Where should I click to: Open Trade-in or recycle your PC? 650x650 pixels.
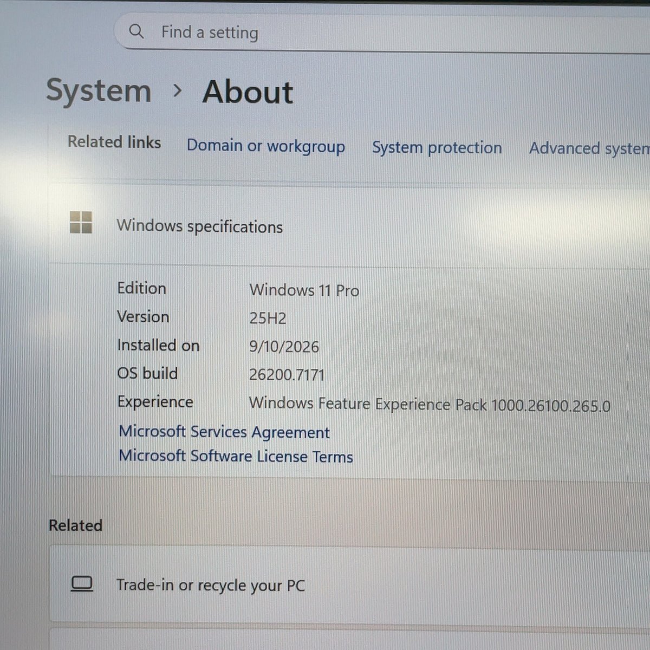click(349, 584)
